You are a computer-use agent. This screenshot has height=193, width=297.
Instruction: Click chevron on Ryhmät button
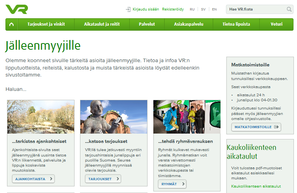[x=183, y=184]
